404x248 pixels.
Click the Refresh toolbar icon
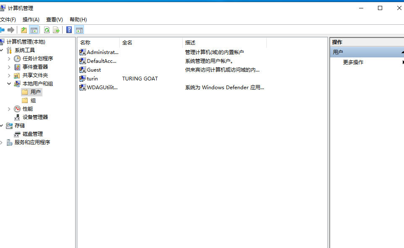[47, 30]
